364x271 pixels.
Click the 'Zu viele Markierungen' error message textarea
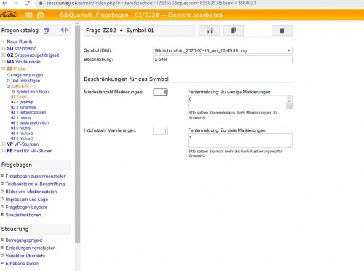pyautogui.click(x=240, y=141)
